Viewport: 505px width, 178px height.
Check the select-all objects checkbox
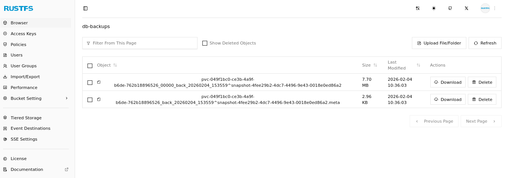90,66
